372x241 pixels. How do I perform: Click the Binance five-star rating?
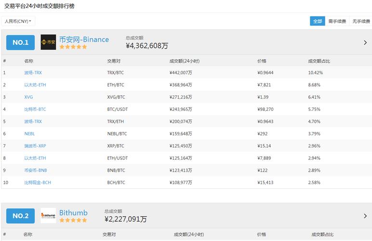pos(73,47)
